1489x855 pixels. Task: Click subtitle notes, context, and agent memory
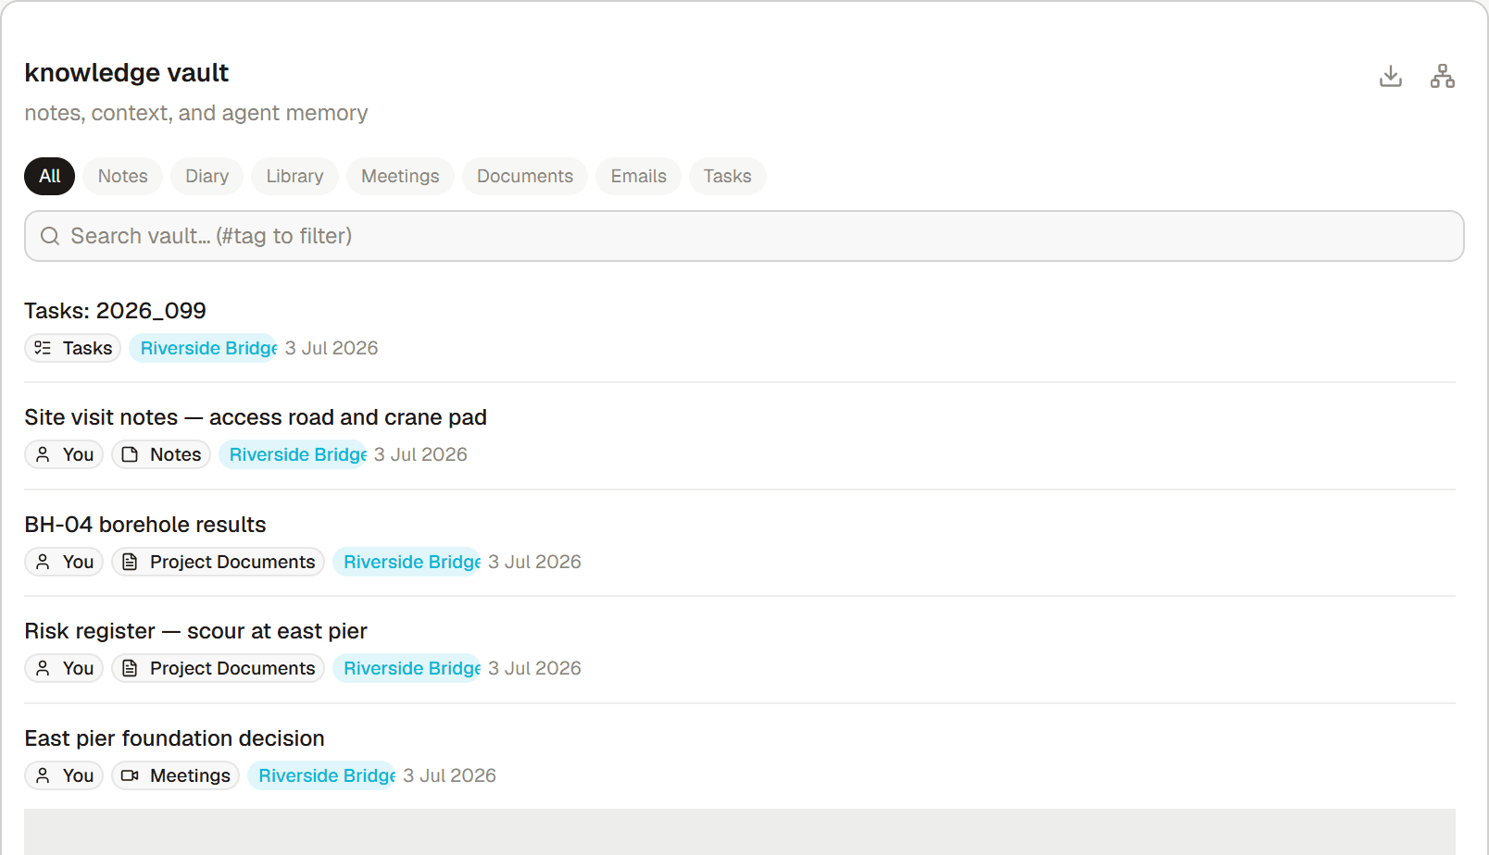point(196,113)
